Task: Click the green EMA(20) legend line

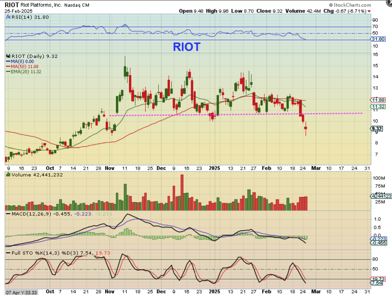Action: pos(8,71)
